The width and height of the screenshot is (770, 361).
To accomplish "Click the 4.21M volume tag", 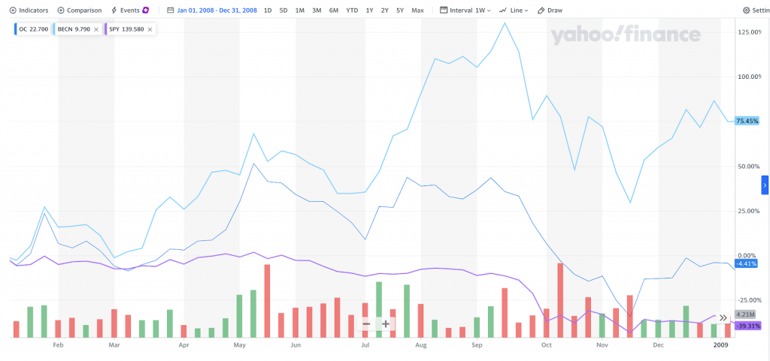I will click(x=744, y=314).
